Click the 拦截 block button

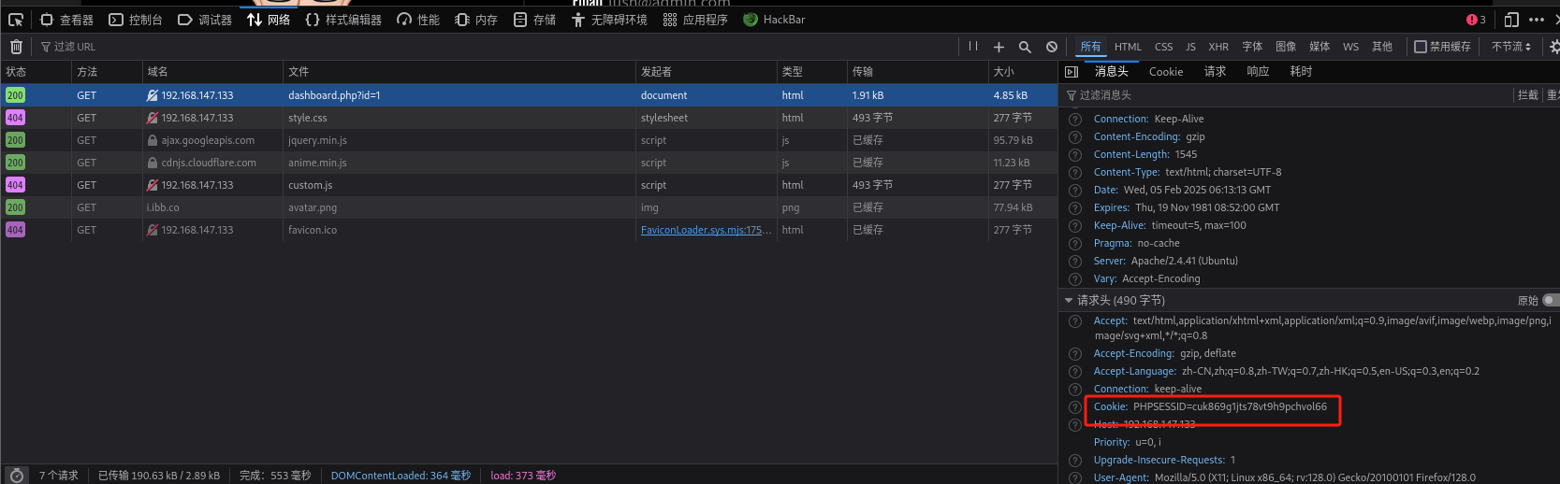[1527, 95]
